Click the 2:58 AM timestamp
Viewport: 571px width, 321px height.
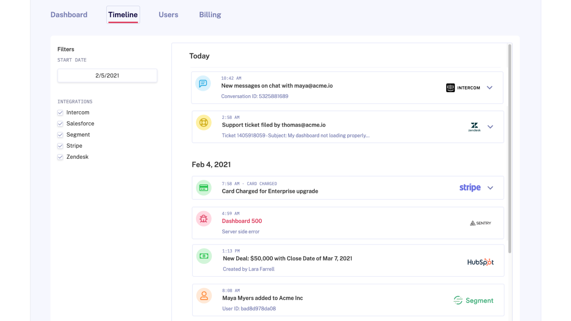click(x=231, y=117)
